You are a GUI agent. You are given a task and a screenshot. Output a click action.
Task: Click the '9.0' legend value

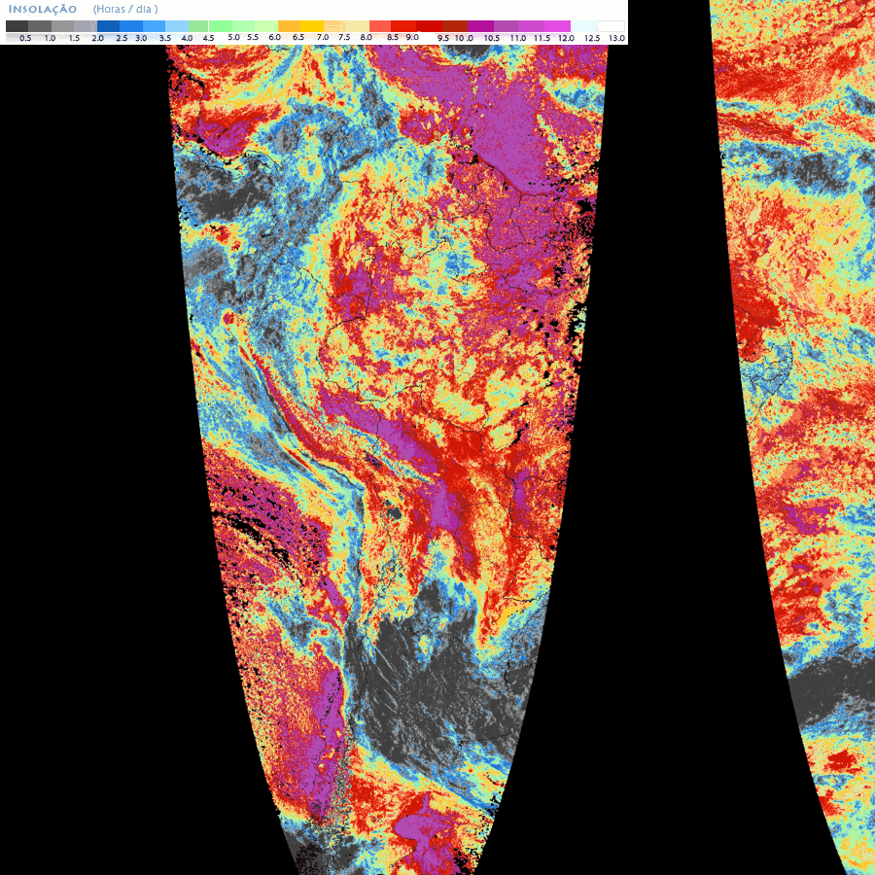412,37
